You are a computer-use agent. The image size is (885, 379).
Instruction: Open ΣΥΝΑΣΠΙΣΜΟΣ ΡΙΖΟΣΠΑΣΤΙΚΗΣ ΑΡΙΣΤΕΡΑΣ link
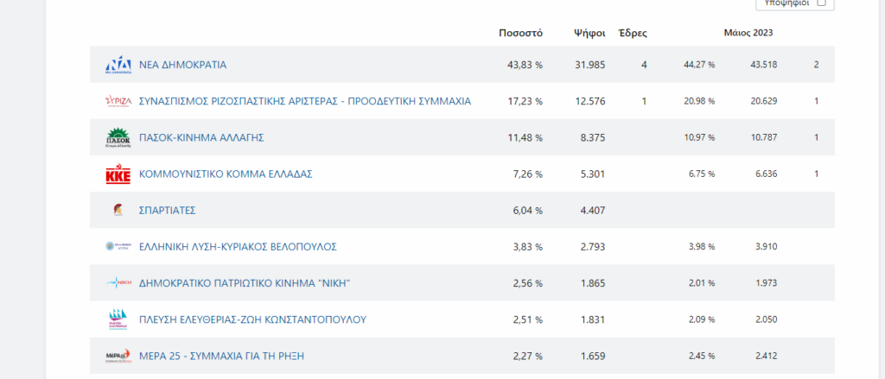(x=305, y=102)
